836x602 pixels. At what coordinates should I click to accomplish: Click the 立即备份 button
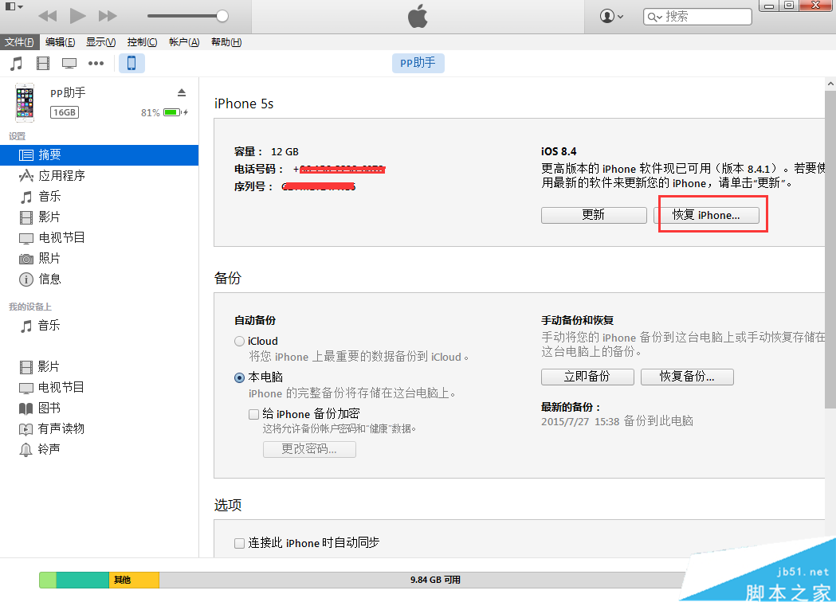(x=587, y=377)
